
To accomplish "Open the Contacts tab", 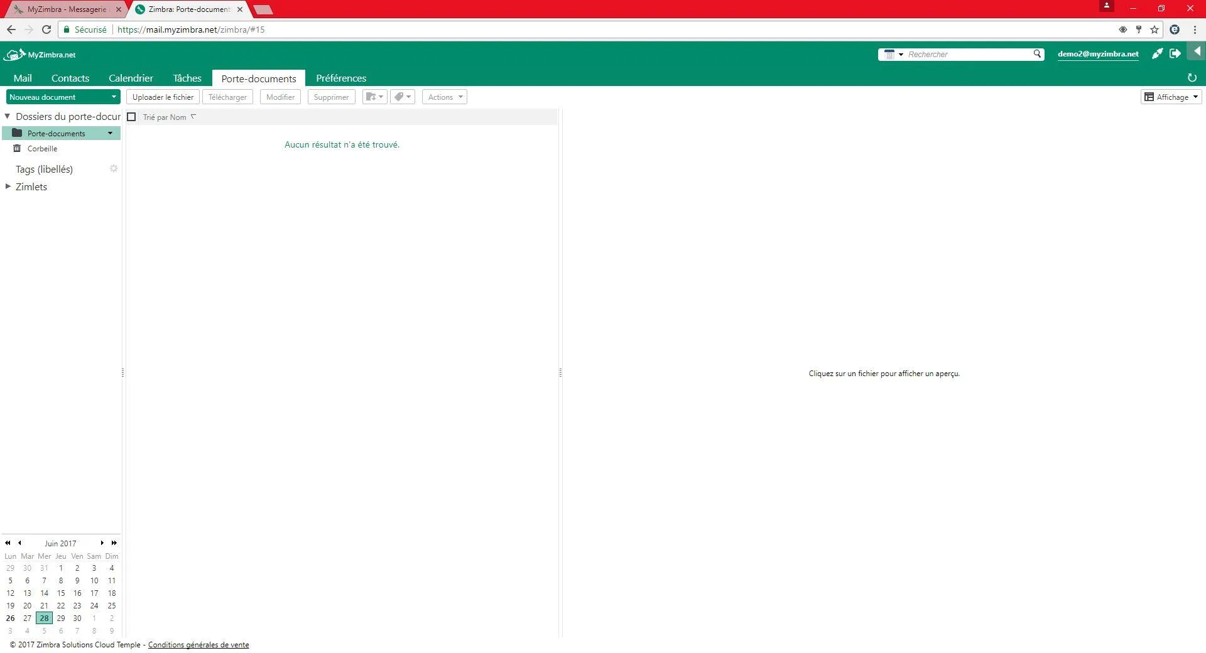I will (70, 78).
